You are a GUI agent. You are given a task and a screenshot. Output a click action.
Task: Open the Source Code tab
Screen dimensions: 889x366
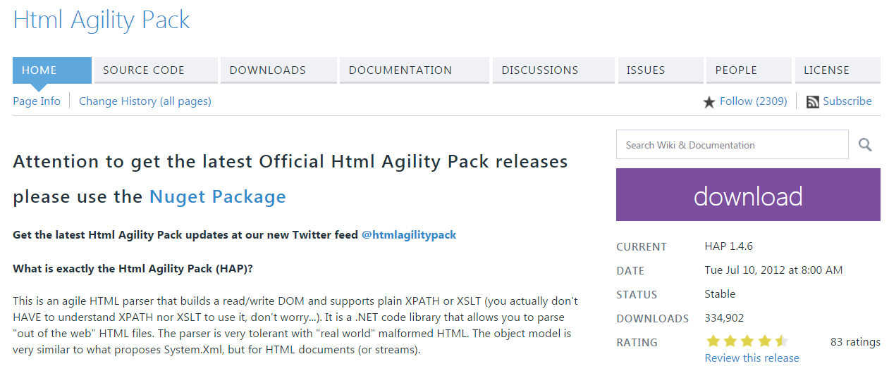(156, 70)
